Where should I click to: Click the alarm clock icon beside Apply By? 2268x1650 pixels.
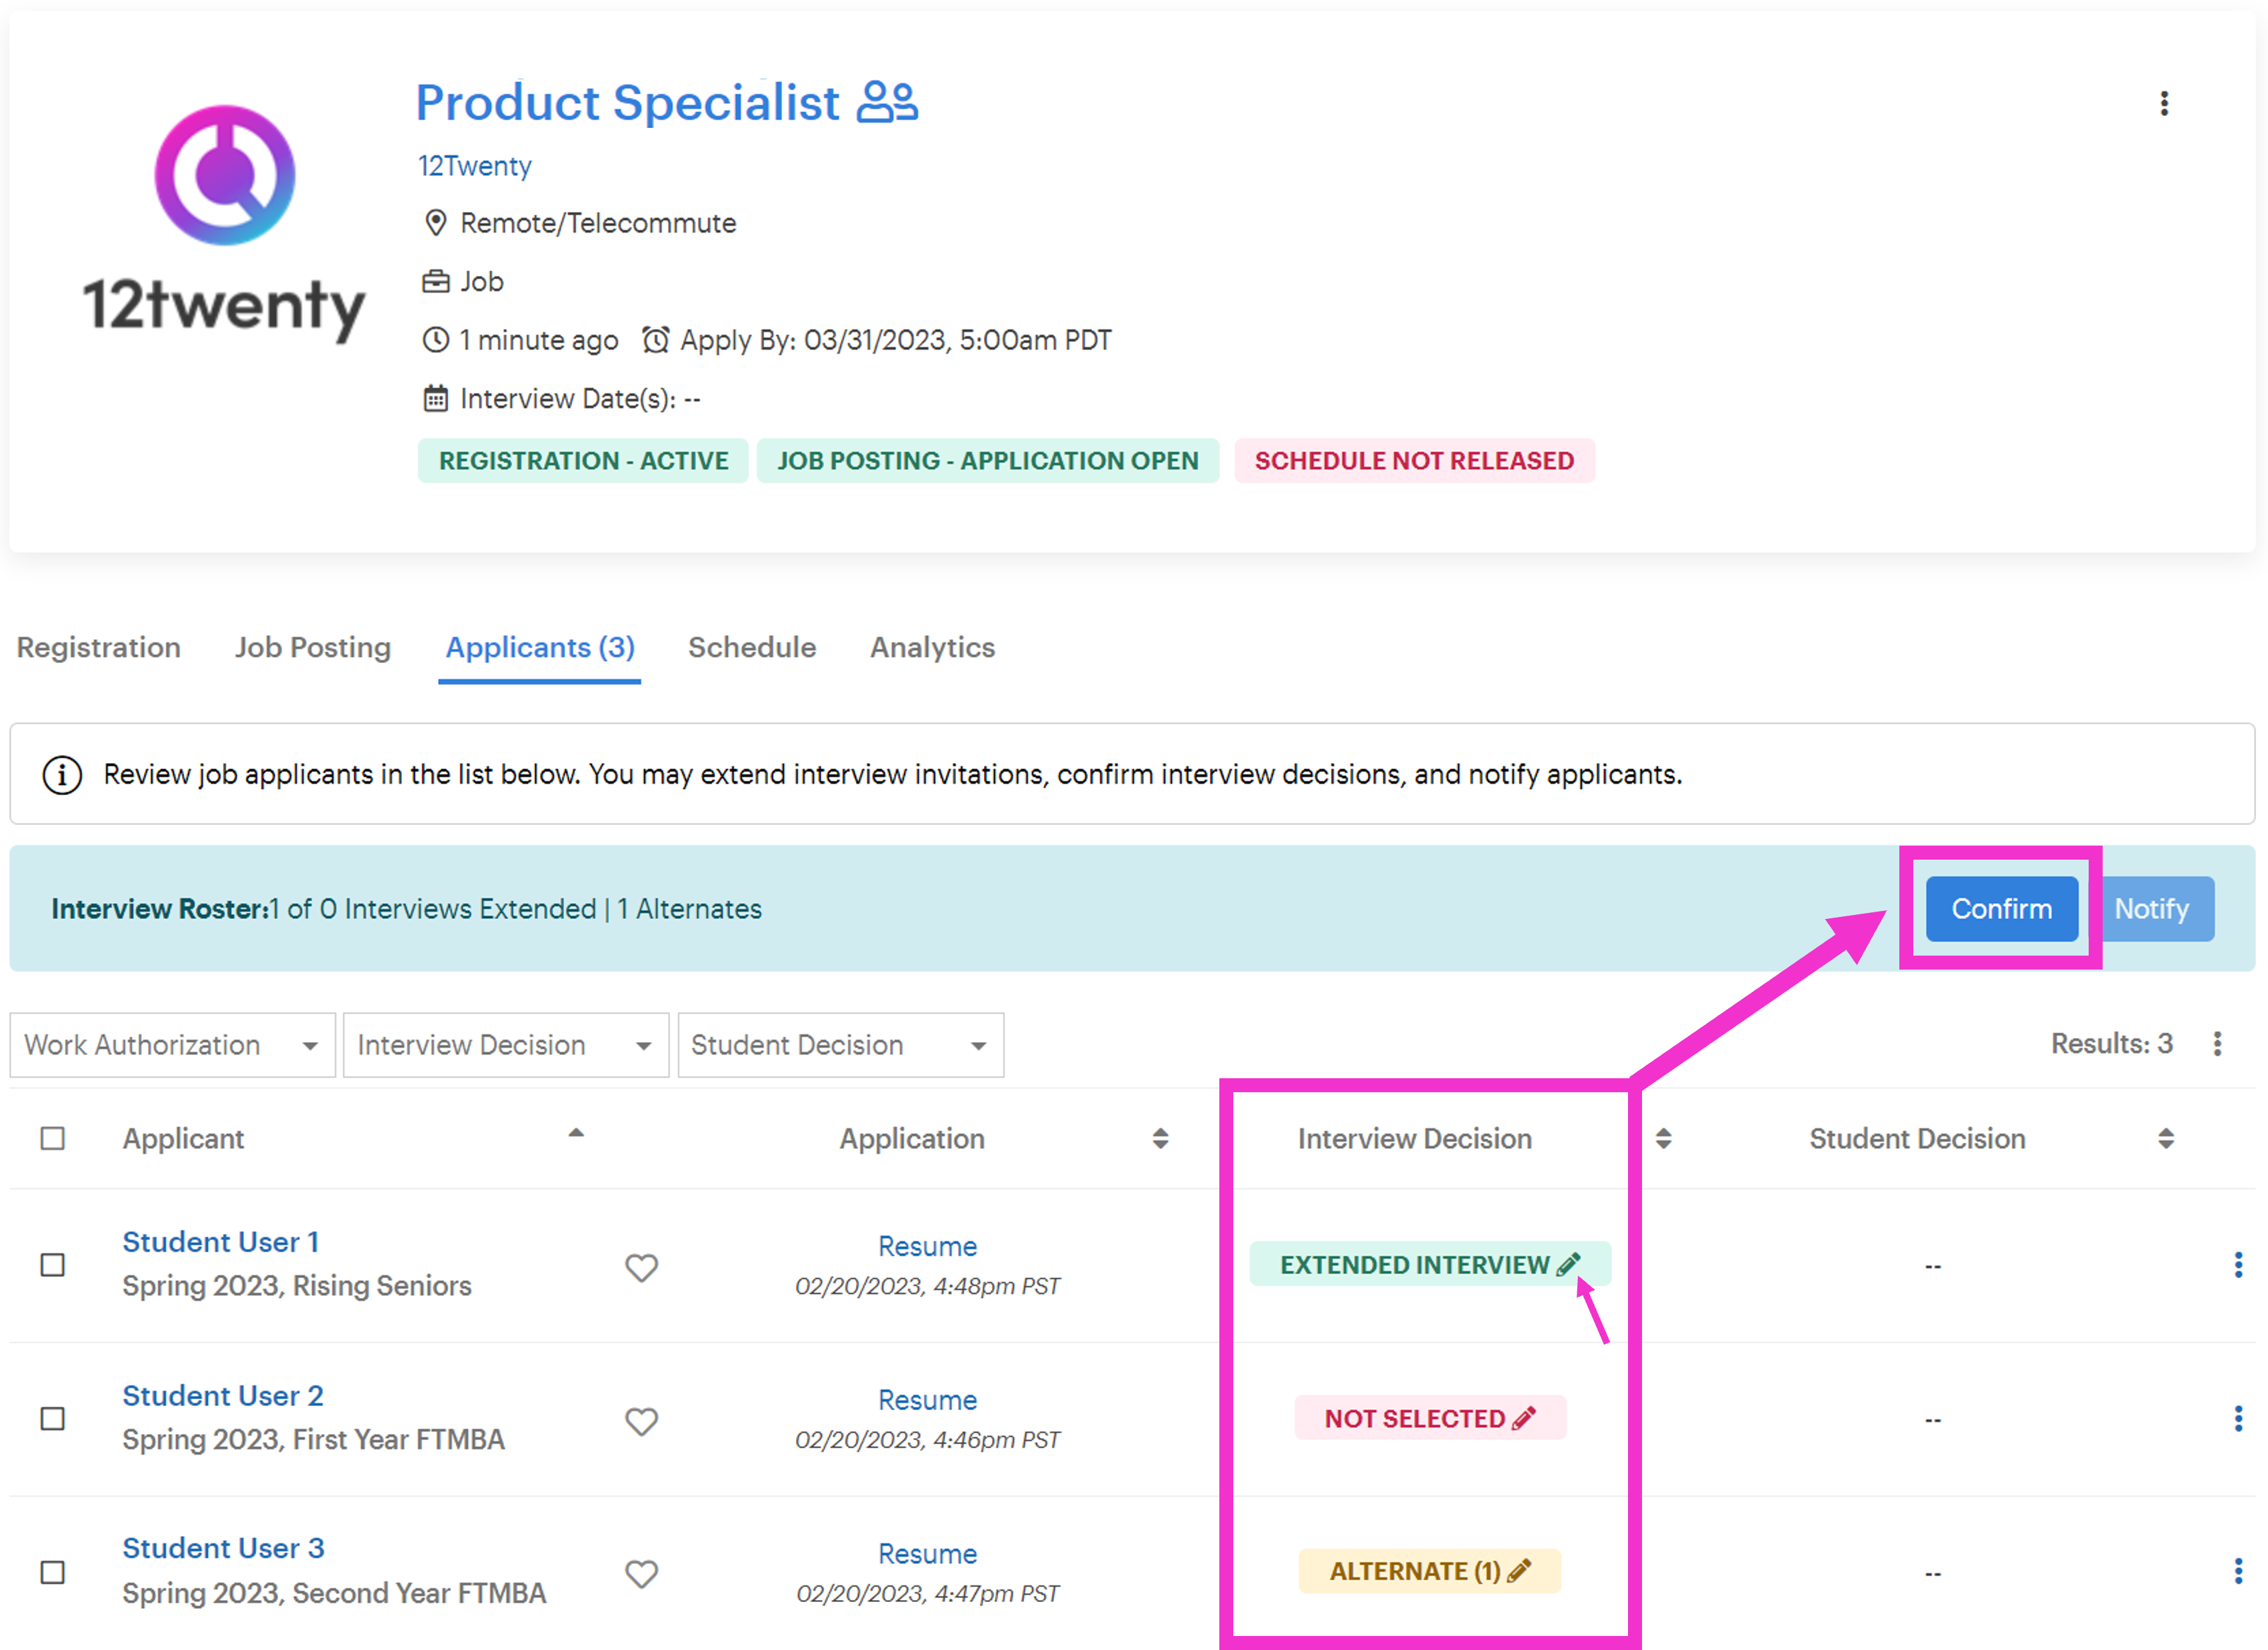click(x=655, y=340)
